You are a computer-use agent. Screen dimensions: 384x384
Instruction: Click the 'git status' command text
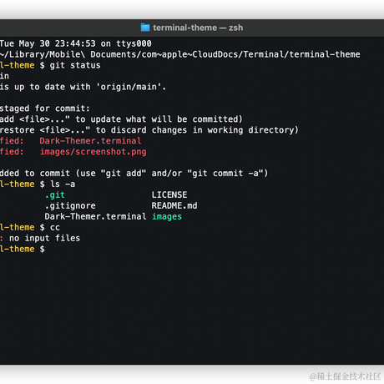coord(75,65)
